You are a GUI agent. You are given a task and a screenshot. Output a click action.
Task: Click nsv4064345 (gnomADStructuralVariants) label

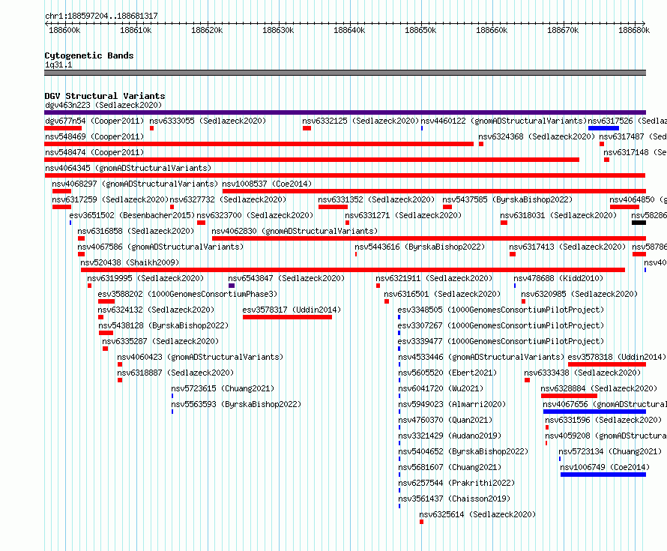pos(128,168)
